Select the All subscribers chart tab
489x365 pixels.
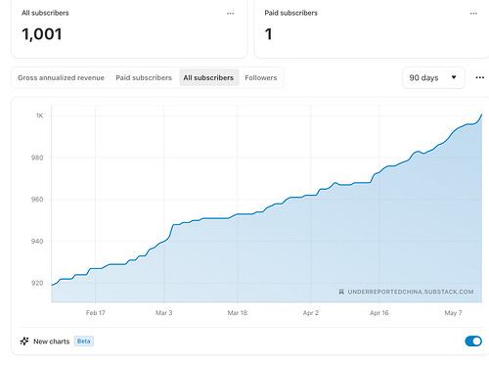pos(208,77)
